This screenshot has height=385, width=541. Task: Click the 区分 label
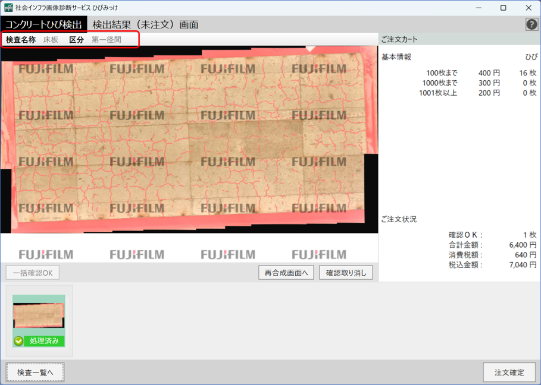coord(77,40)
